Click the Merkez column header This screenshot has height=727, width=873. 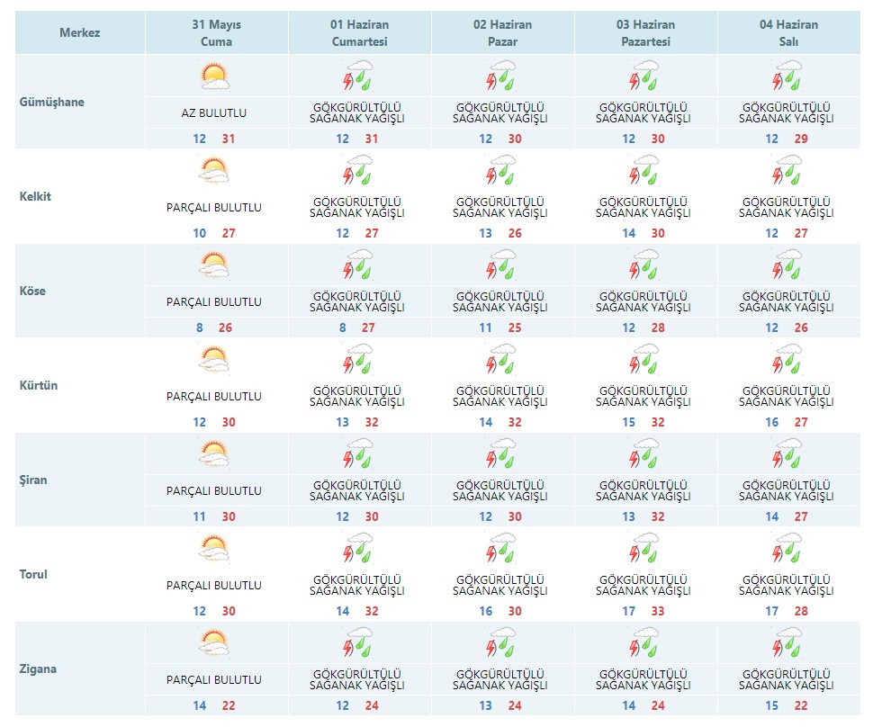click(x=79, y=33)
